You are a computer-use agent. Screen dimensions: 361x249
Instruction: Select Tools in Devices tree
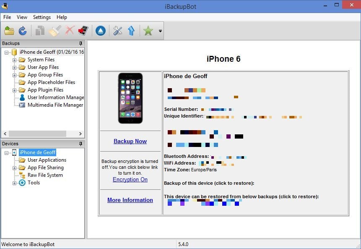34,183
